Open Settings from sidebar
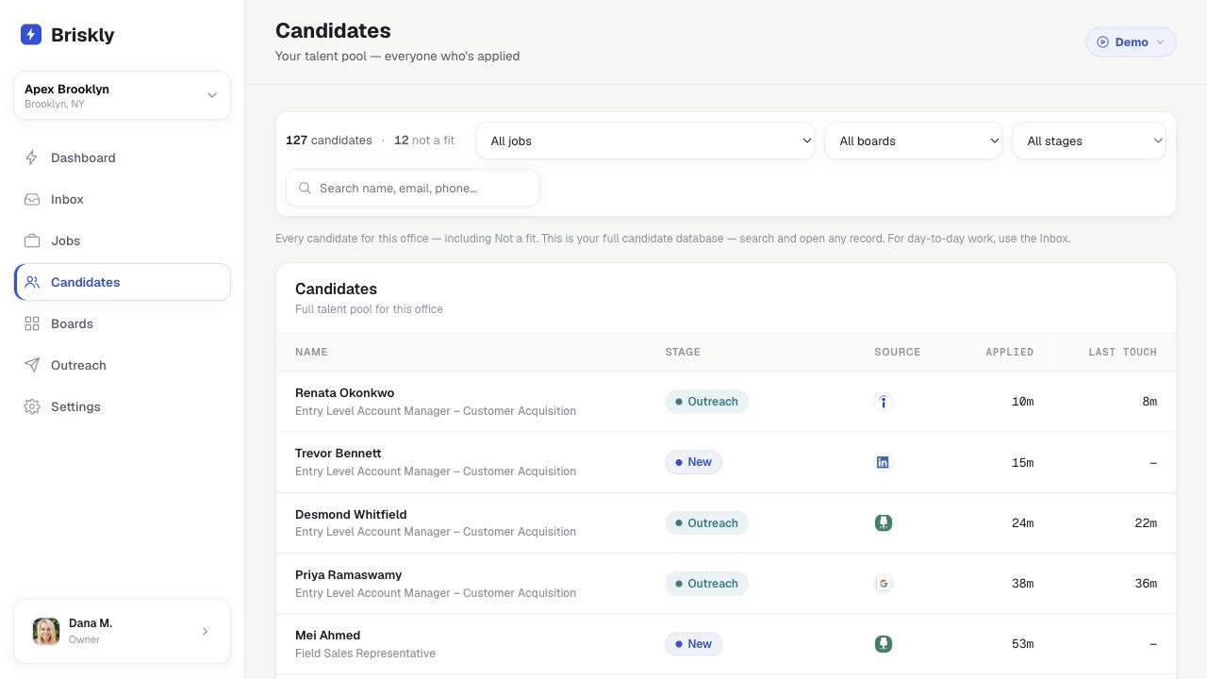 coord(122,406)
